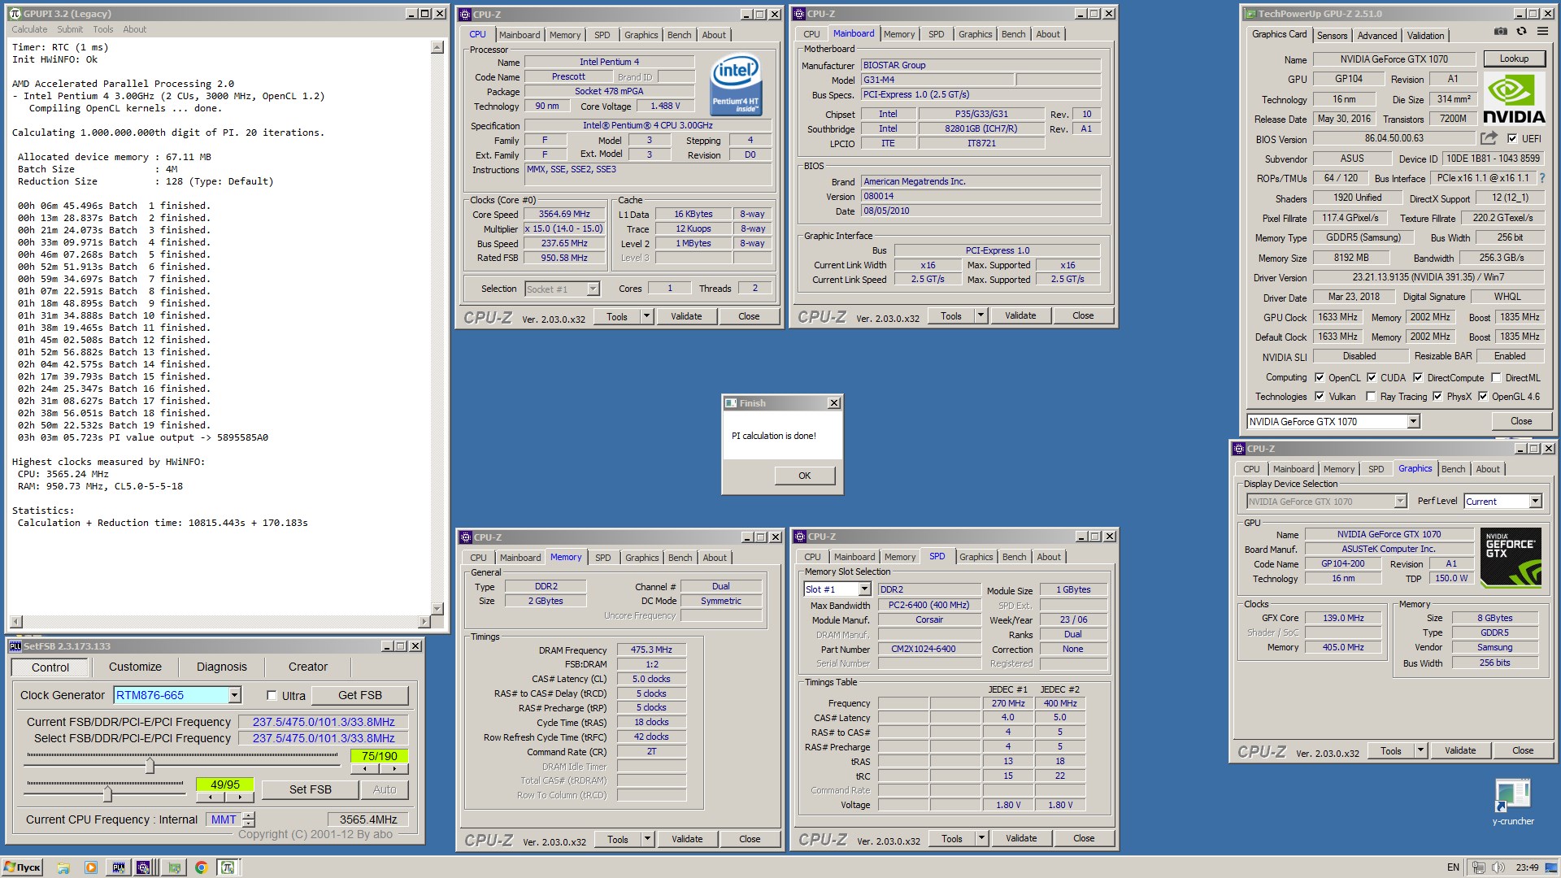The height and width of the screenshot is (878, 1561).
Task: Toggle the Ray Tracing checkbox
Action: point(1372,397)
